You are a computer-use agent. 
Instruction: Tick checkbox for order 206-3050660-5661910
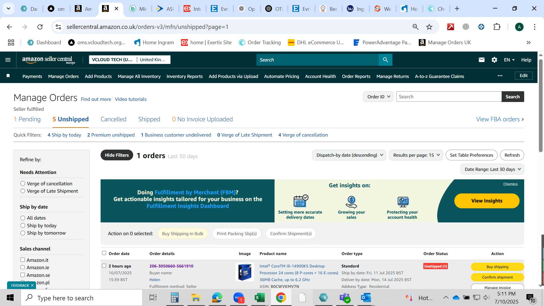pos(104,266)
